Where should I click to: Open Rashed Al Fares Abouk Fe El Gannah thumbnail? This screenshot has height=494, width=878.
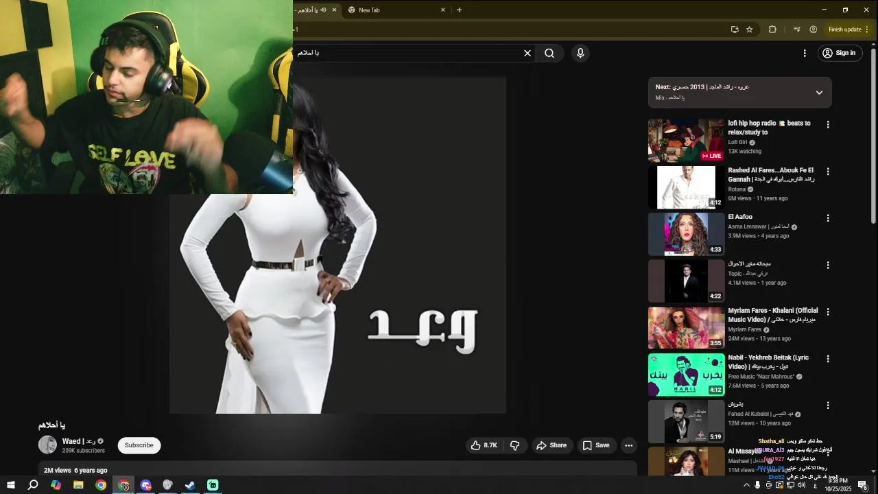click(686, 187)
